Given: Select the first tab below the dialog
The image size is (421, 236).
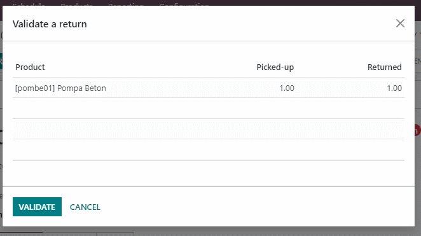Looking at the screenshot, I should 22,234.
